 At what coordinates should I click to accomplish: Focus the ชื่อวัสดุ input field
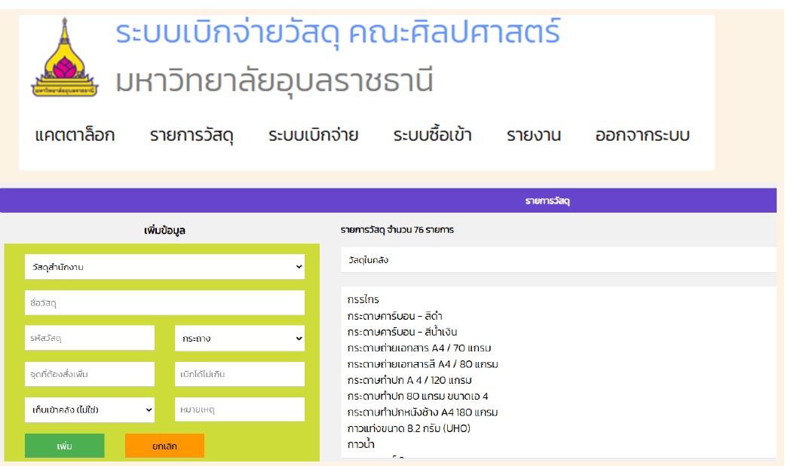point(164,302)
